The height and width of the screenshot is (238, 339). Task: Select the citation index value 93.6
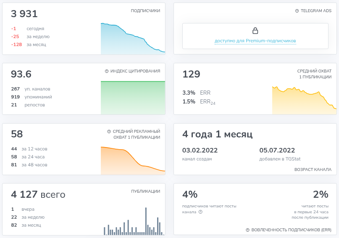pos(21,74)
